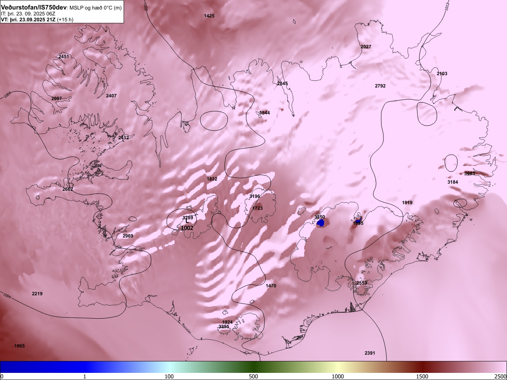Click the '2792' map value
This screenshot has width=507, height=380.
click(x=380, y=86)
